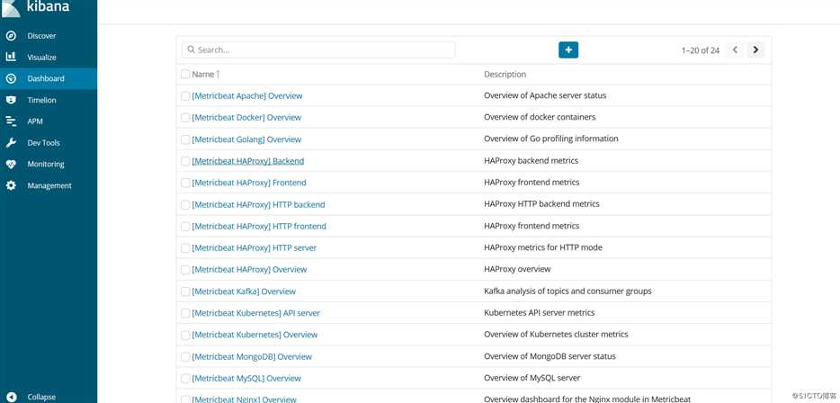840x403 pixels.
Task: Open Monitoring from the sidebar
Action: (x=46, y=165)
